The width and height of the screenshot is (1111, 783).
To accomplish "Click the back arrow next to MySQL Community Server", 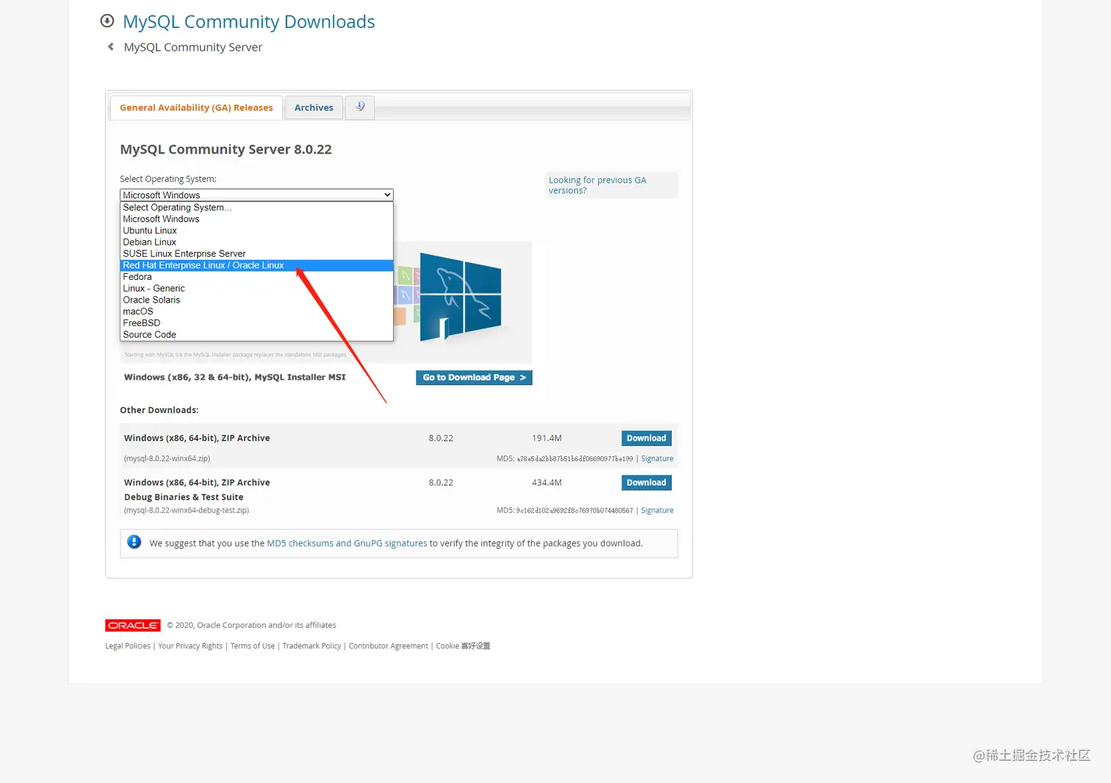I will point(111,46).
